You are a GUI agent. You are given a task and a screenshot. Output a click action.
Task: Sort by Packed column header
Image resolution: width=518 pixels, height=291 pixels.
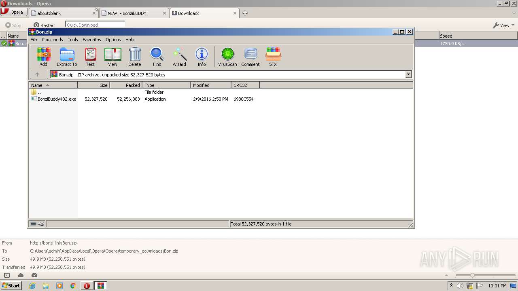click(x=126, y=85)
